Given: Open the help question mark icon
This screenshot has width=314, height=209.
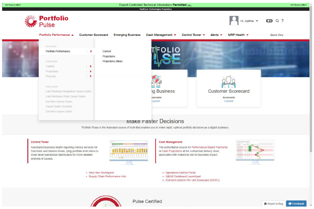Looking at the screenshot, I should click(282, 21).
